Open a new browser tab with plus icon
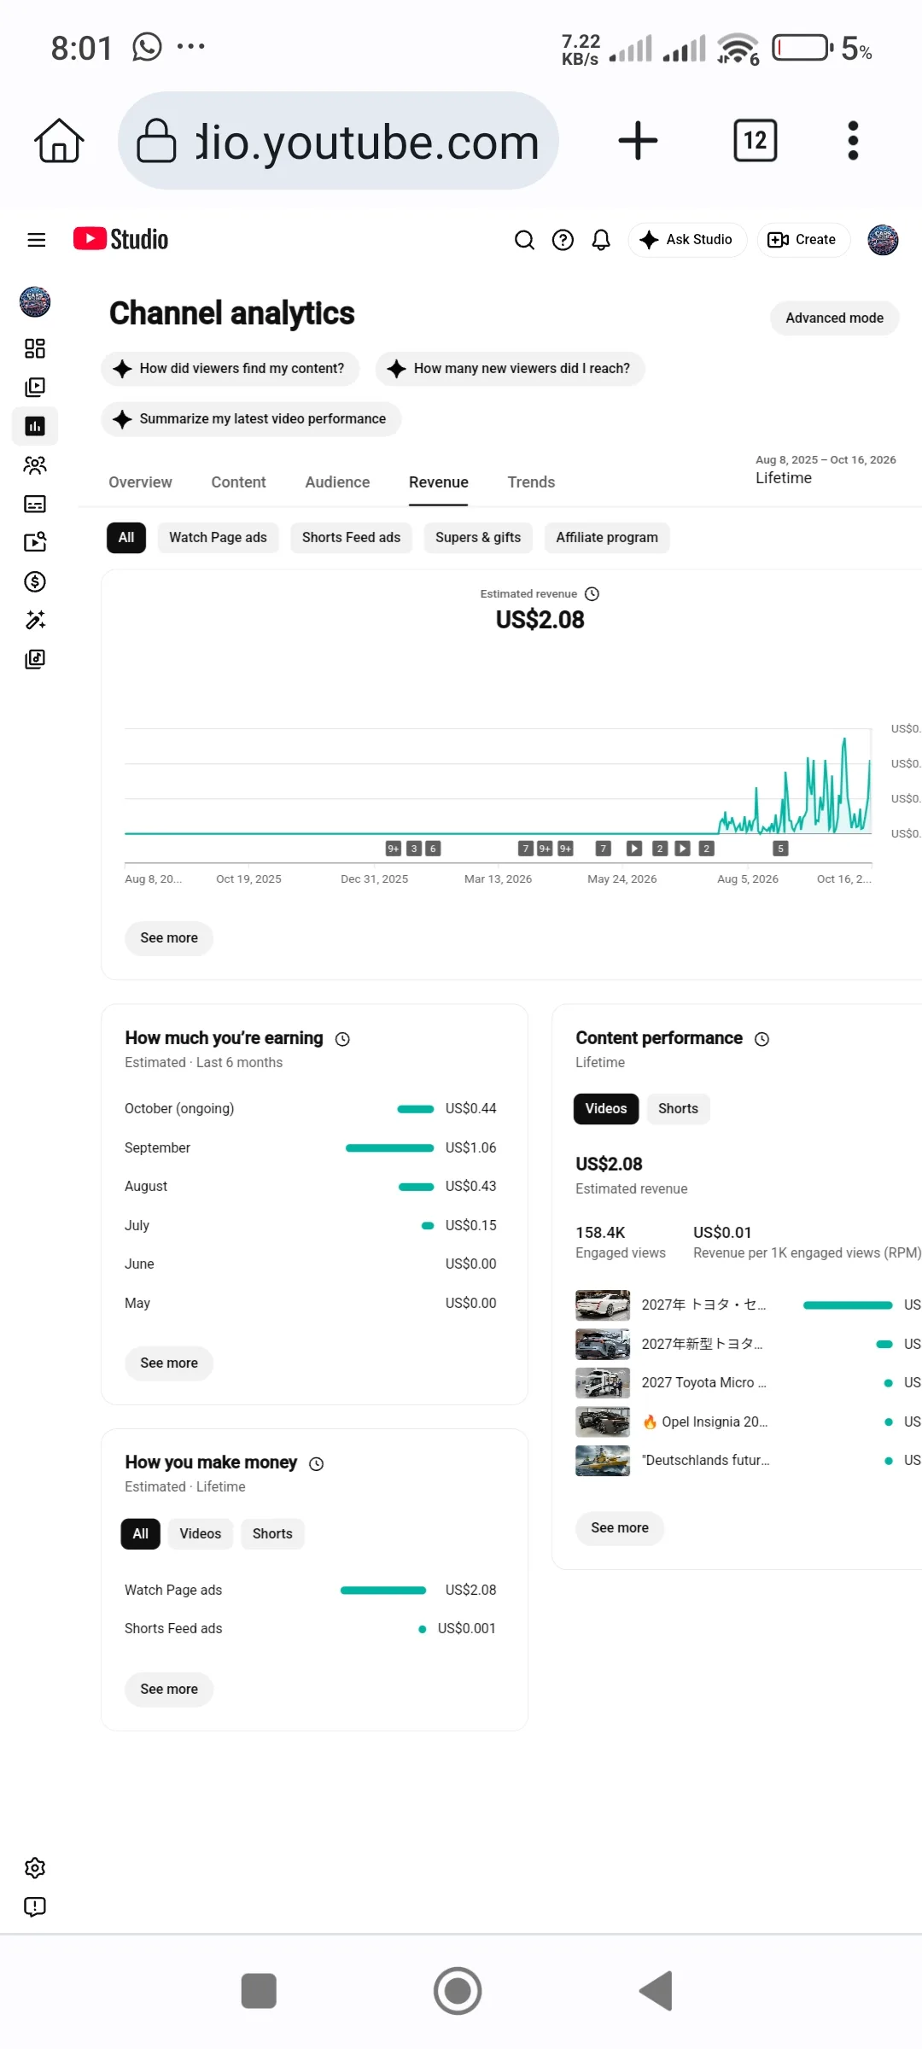The image size is (922, 2049). click(638, 141)
